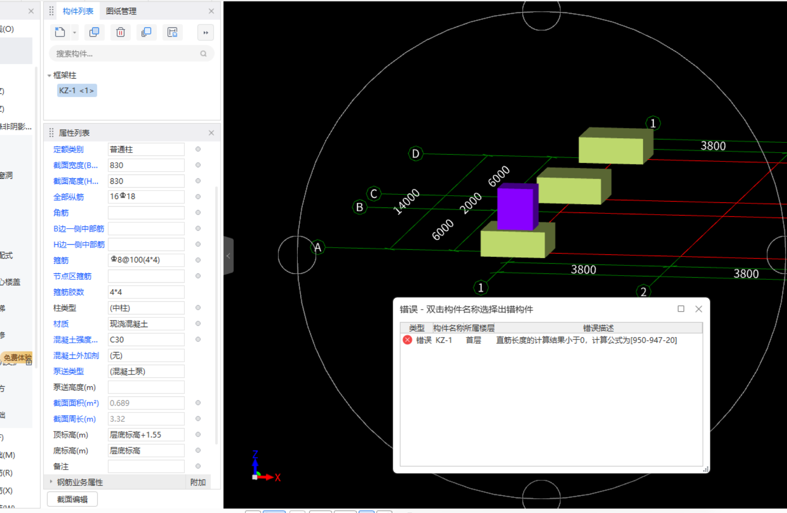
Task: Toggle the 混凝土强度 attach checkbox
Action: pos(198,339)
